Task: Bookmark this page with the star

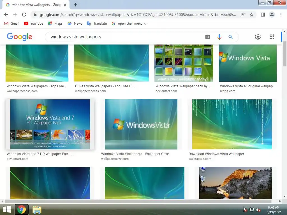Action: coord(252,15)
